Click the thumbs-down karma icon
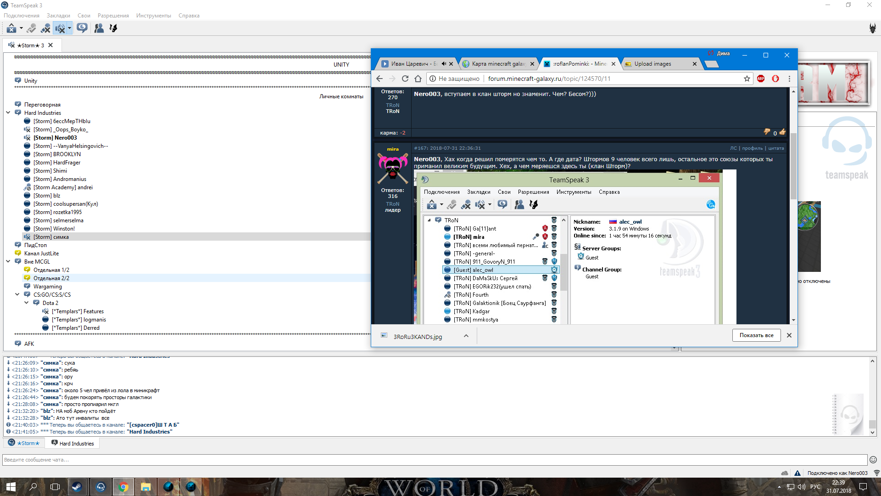 [x=767, y=132]
